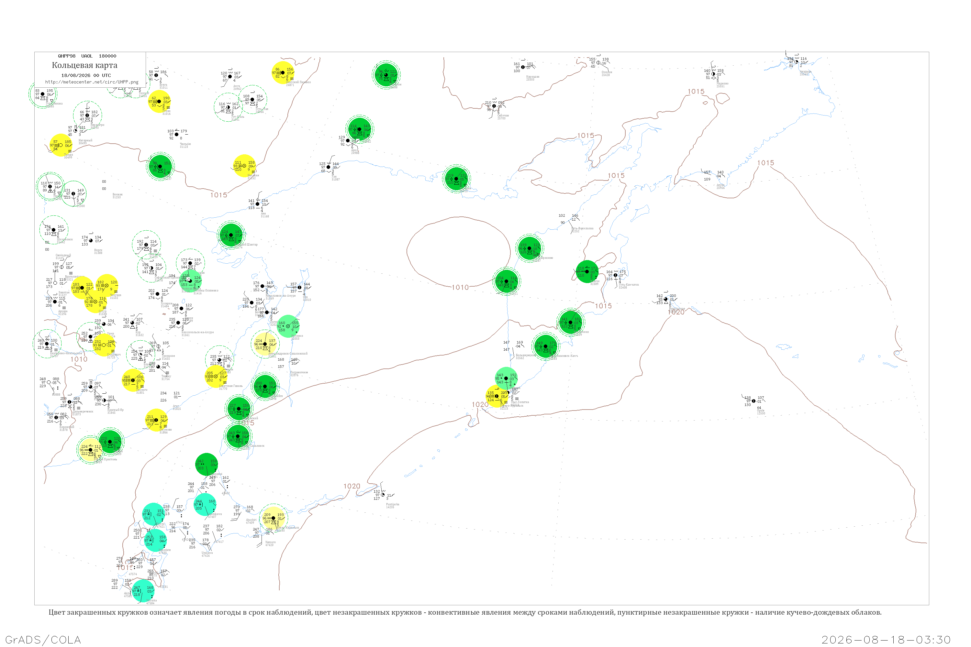
Task: Click the 1010 isobar label on the closed oval
Action: [460, 288]
